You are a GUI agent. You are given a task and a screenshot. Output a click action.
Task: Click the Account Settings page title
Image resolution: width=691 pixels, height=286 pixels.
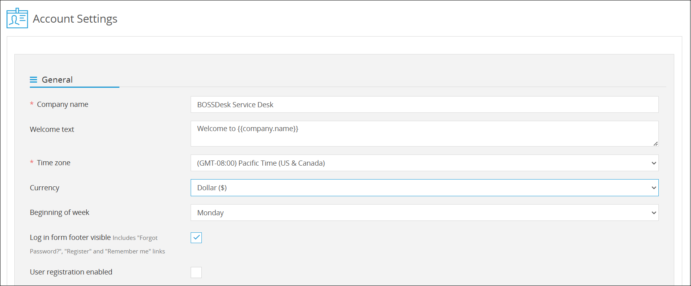[75, 19]
